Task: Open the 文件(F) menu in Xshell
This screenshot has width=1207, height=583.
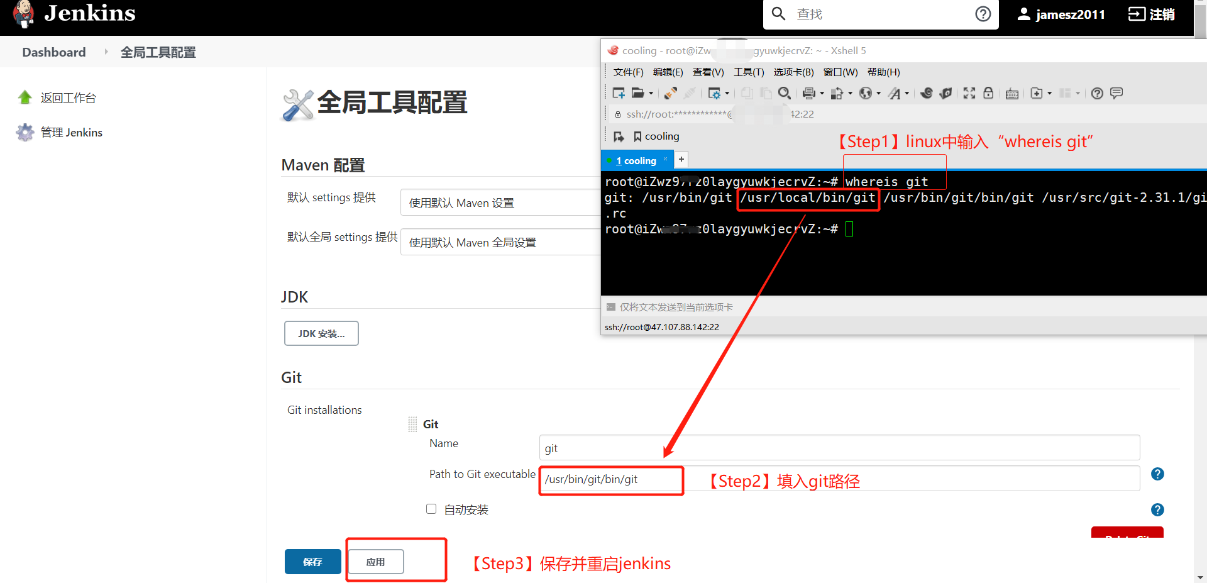Action: [629, 72]
